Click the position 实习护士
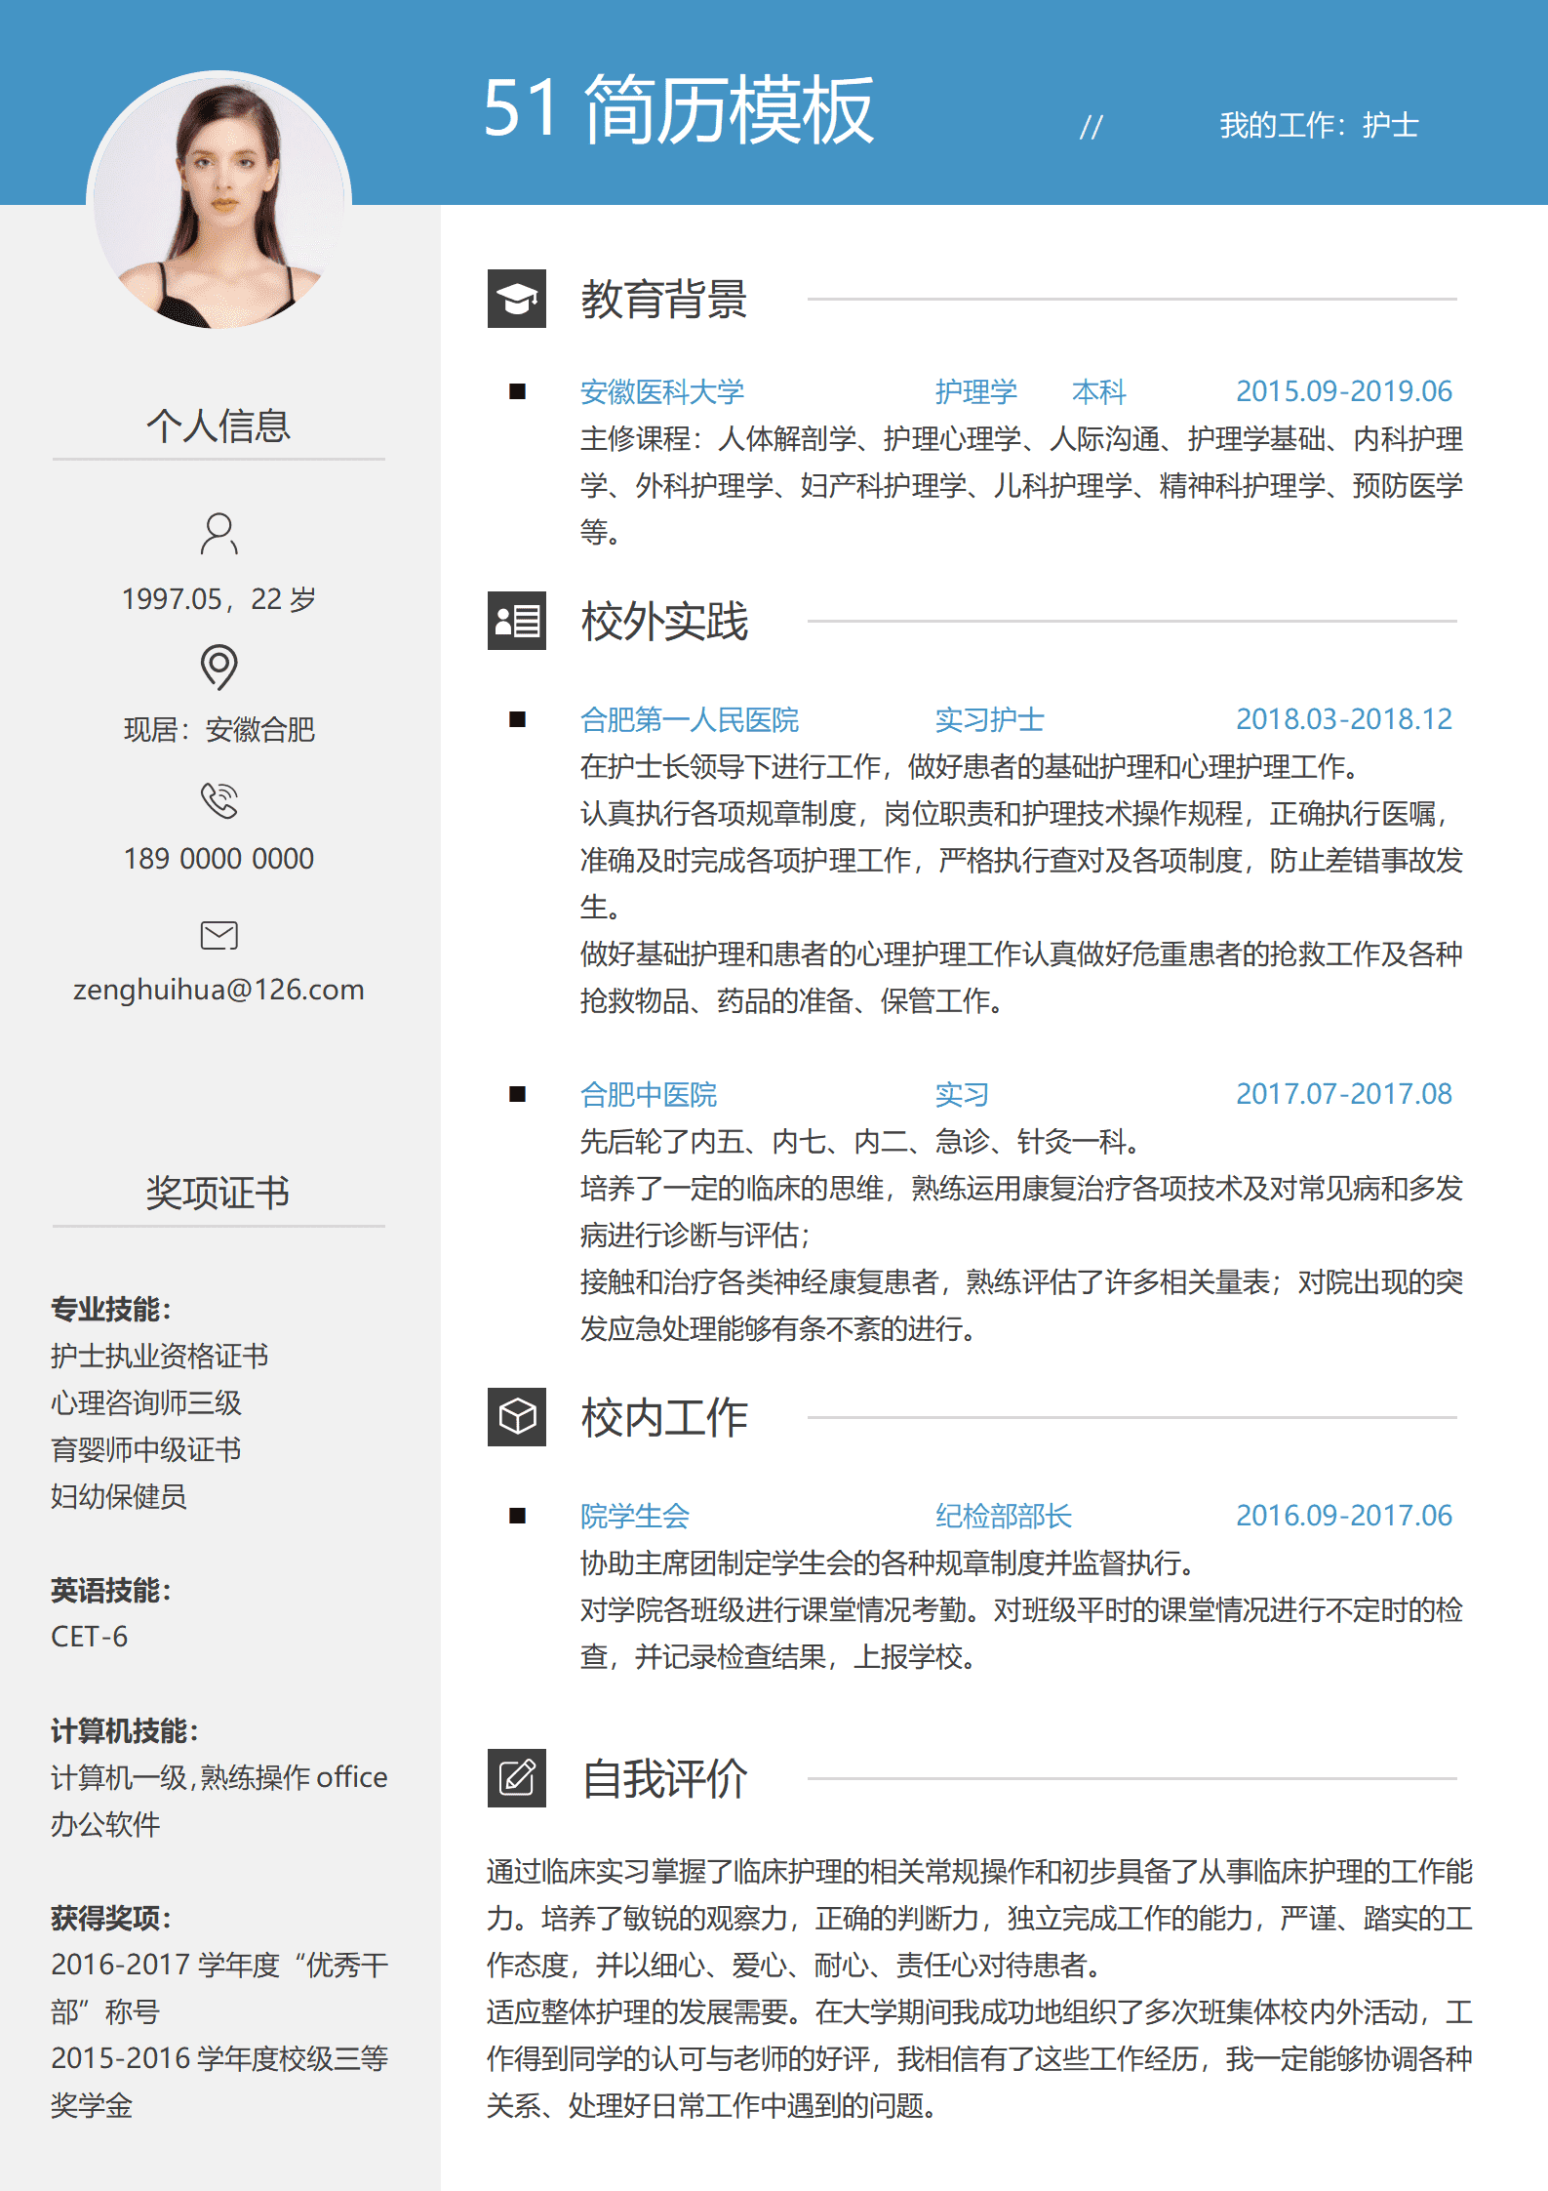Screen dimensions: 1548x2191 990,719
